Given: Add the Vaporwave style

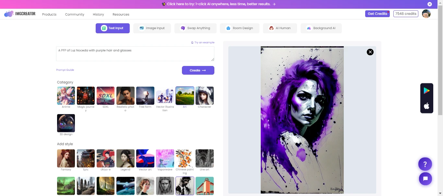Looking at the screenshot, I should 165,158.
